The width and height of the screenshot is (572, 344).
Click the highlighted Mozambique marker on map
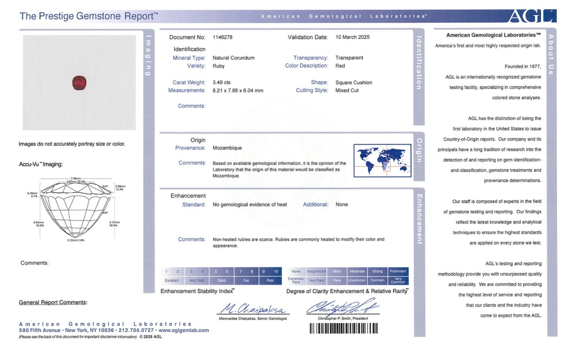point(386,165)
